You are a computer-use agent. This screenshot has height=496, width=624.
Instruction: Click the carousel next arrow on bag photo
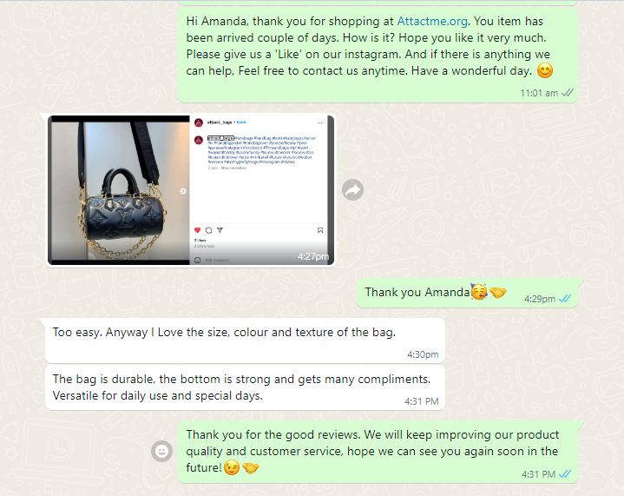point(183,191)
